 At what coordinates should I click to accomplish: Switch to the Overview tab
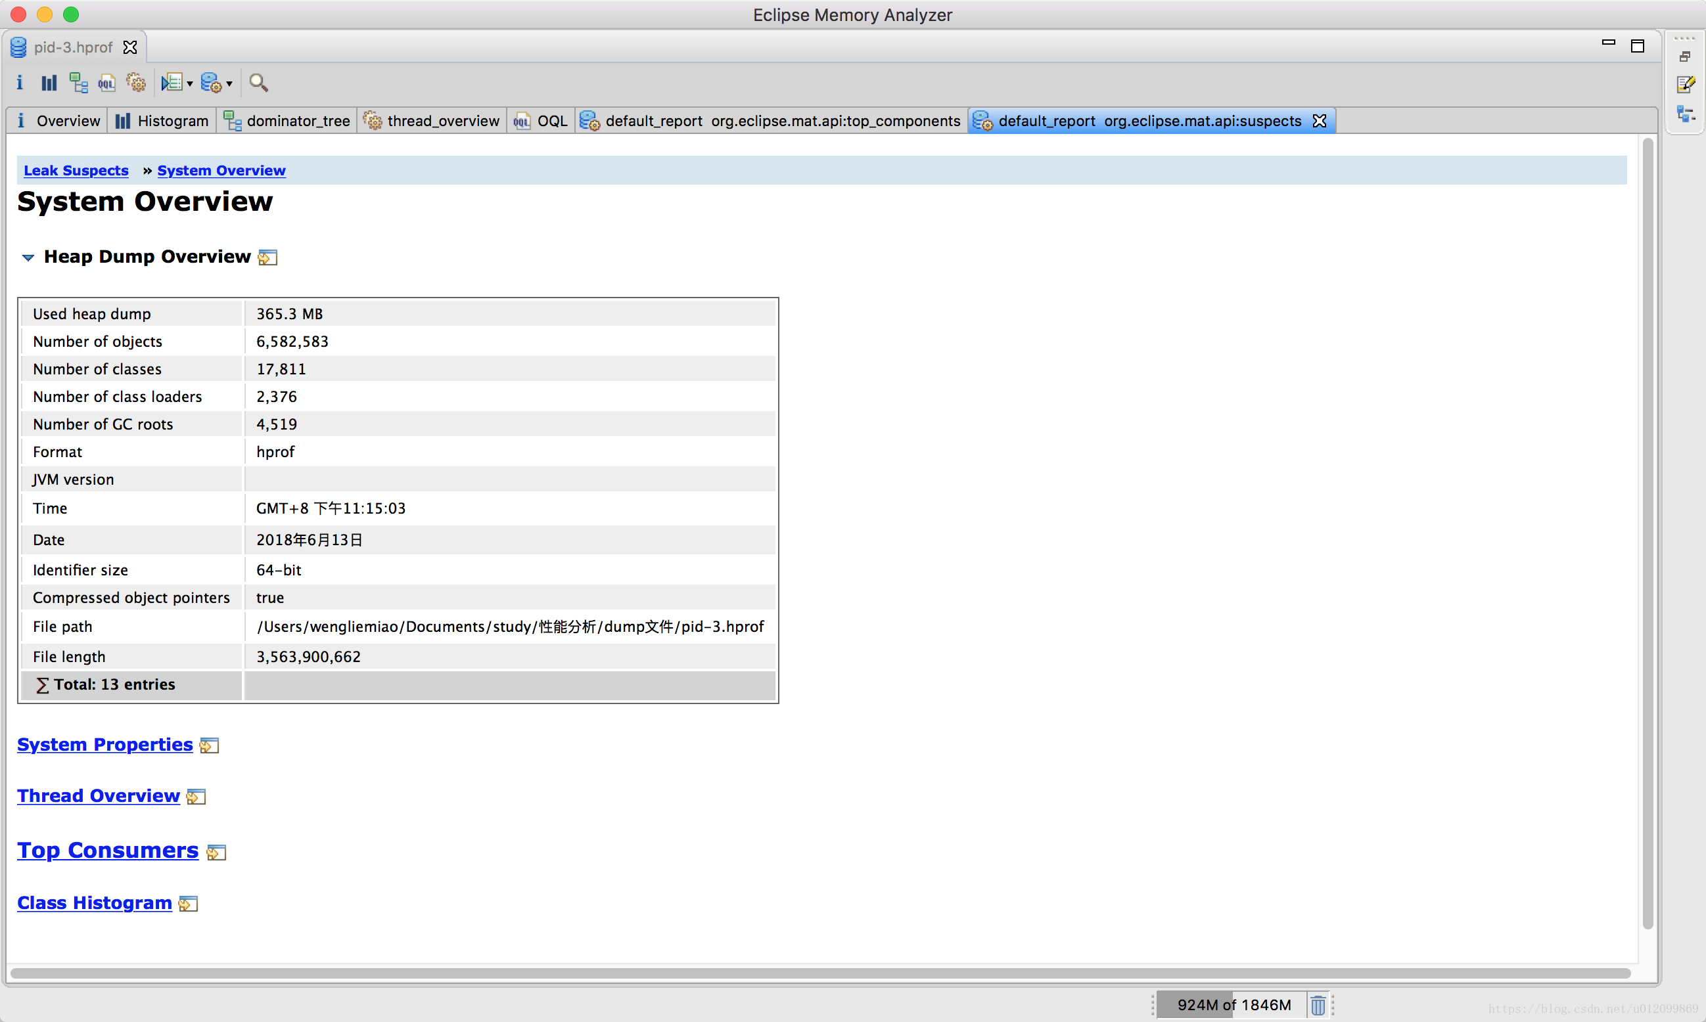coord(58,120)
